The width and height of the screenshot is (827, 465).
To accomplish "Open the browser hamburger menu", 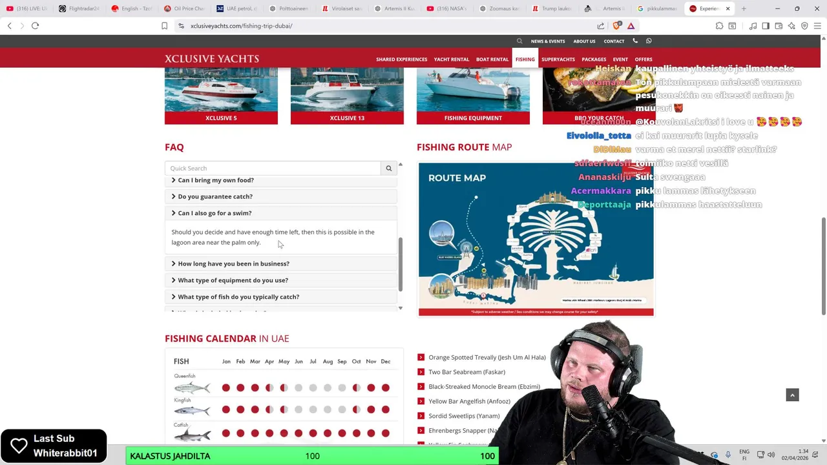I will click(x=817, y=26).
